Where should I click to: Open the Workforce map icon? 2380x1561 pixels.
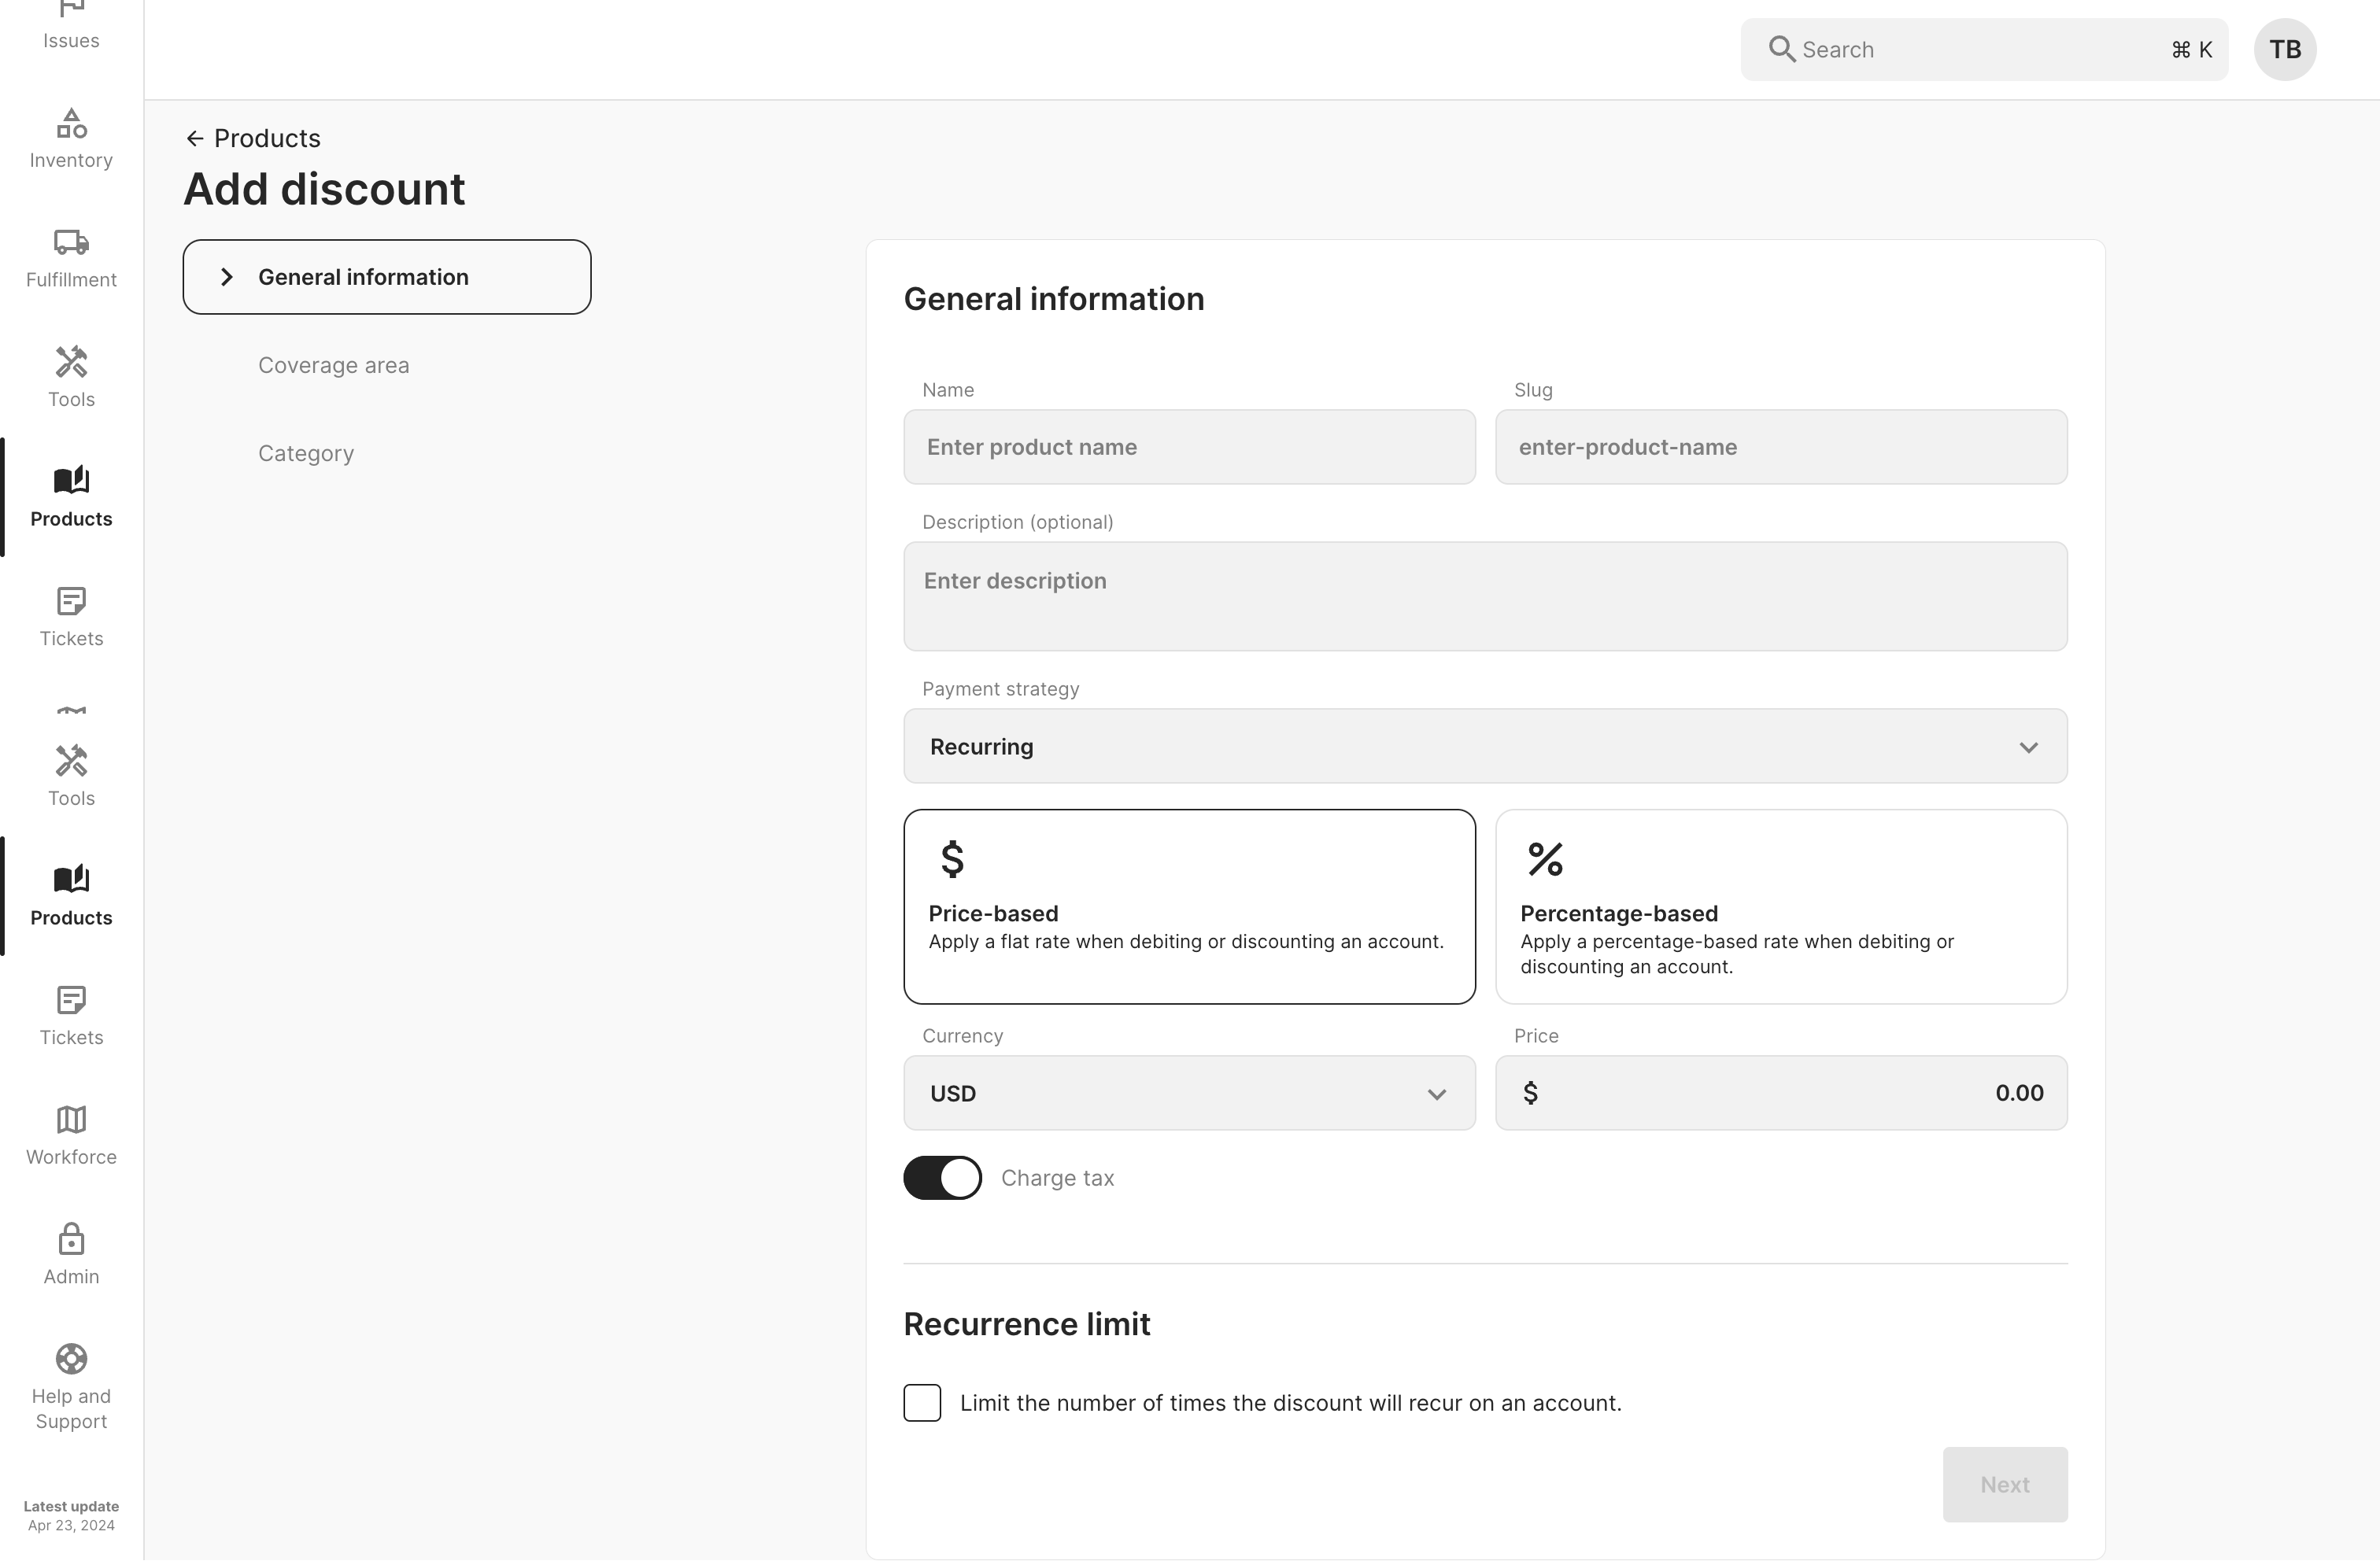(71, 1120)
